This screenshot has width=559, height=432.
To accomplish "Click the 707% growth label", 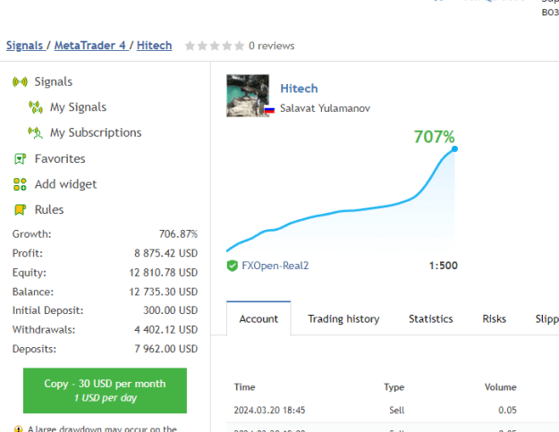I will pyautogui.click(x=434, y=137).
